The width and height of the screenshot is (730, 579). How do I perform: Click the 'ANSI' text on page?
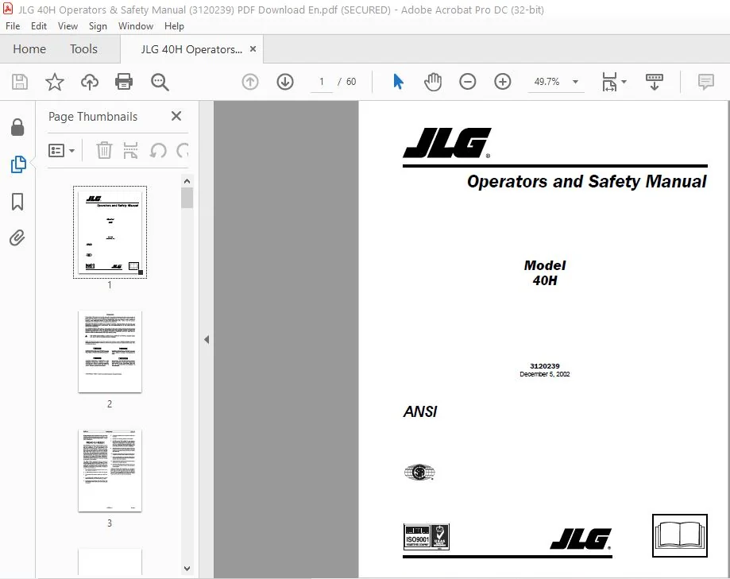pos(420,411)
